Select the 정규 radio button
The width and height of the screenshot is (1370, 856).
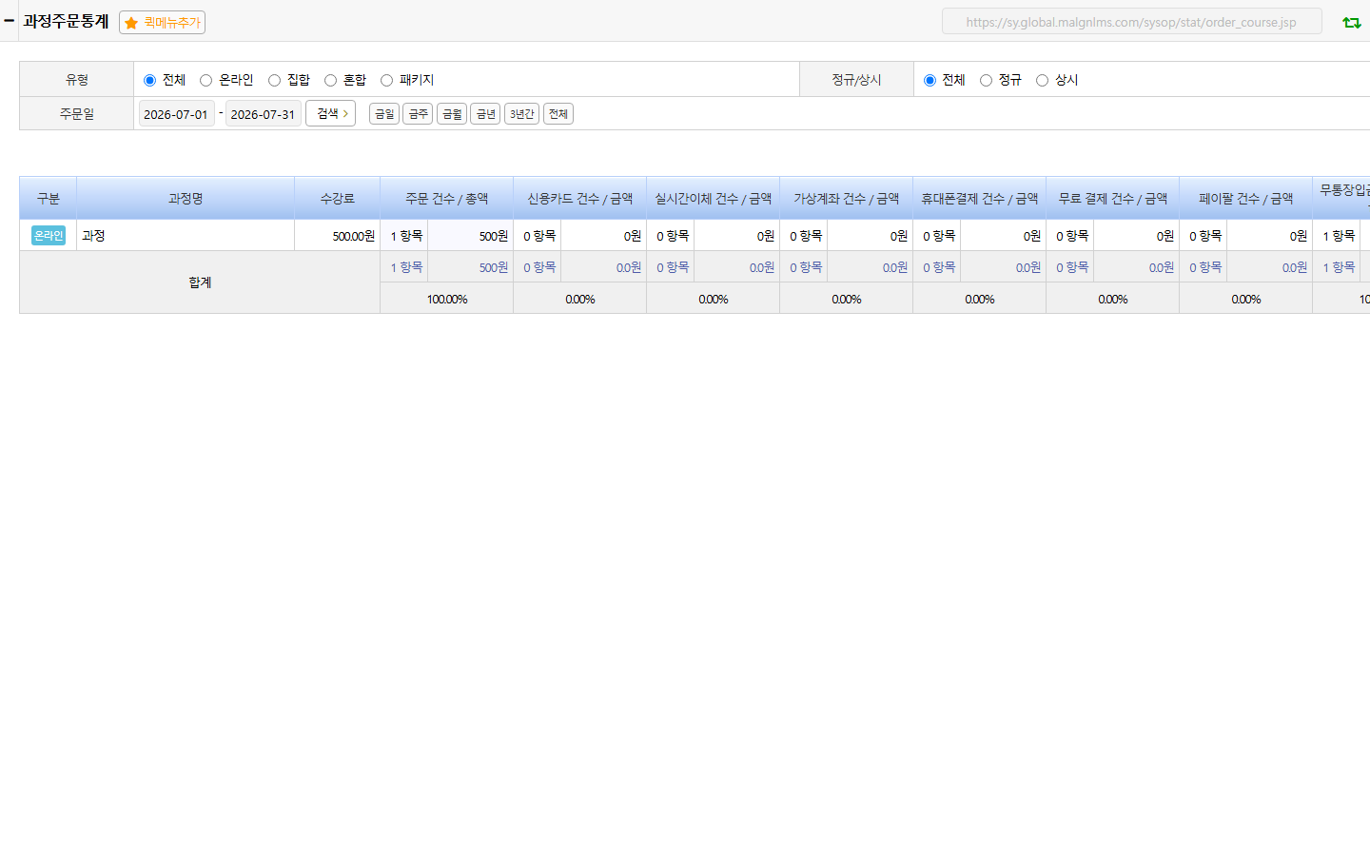[986, 80]
